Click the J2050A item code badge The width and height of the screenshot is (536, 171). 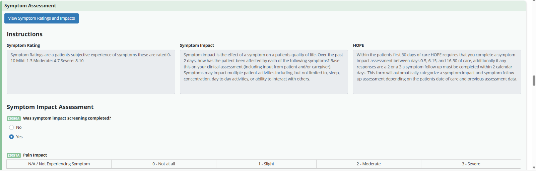click(x=14, y=118)
